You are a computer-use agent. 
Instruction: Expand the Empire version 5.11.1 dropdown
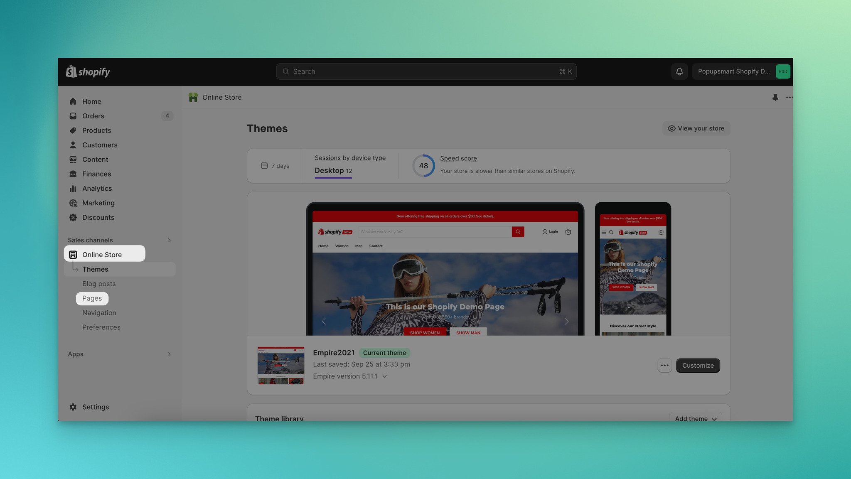coord(350,376)
